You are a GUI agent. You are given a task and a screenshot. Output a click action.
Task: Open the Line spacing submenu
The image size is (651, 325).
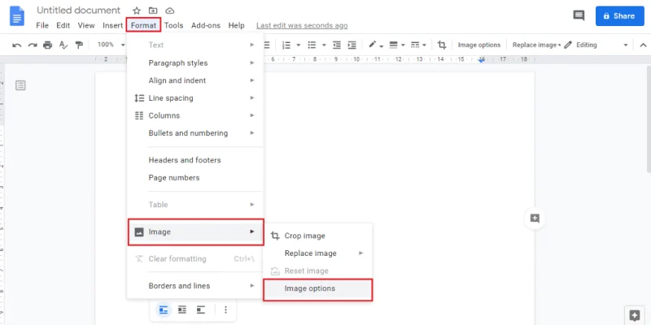(195, 98)
